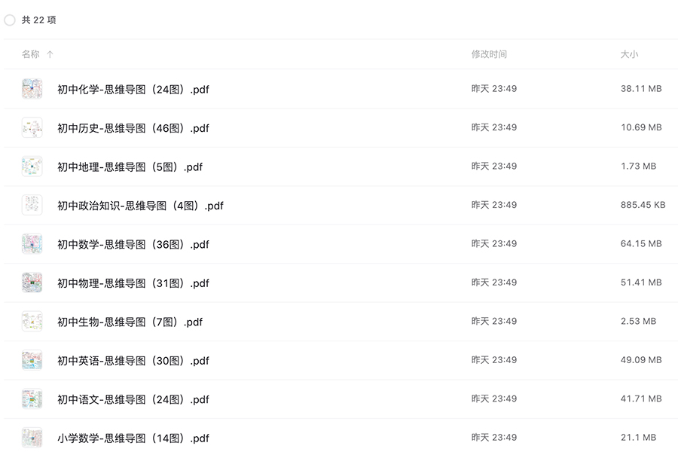
Task: Click the 初中英语 PDF file icon
Action: pos(32,360)
